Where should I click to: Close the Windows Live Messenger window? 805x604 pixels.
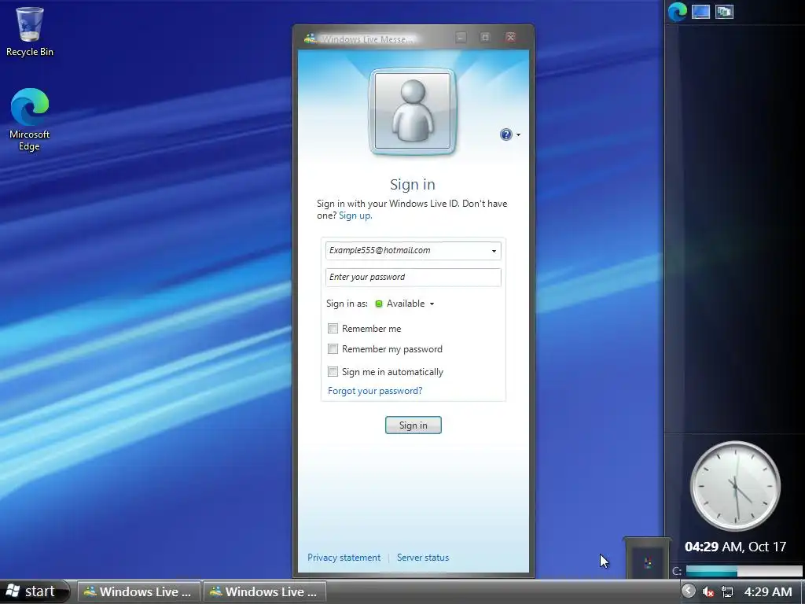(x=510, y=38)
